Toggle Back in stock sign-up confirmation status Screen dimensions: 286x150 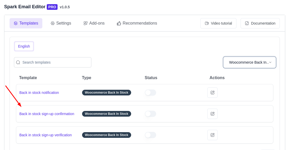point(150,114)
